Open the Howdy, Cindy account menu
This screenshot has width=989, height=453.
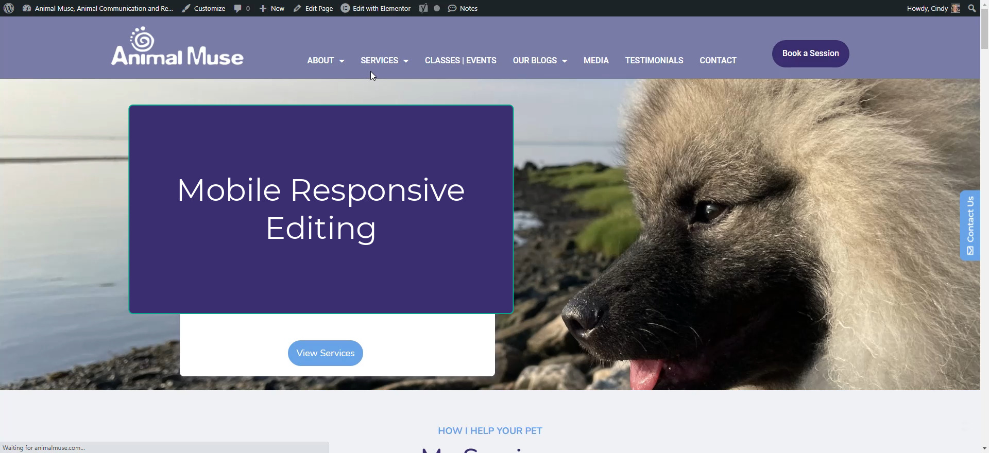(933, 8)
